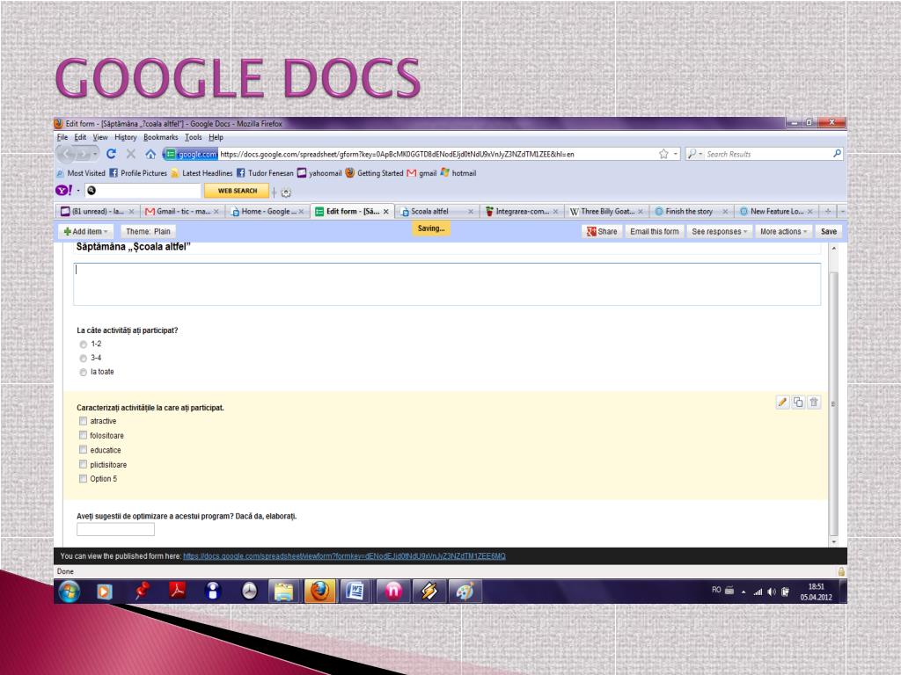Open the Yahoo toolbar settings gear
Viewport: 901px width, 675px height.
click(x=286, y=192)
